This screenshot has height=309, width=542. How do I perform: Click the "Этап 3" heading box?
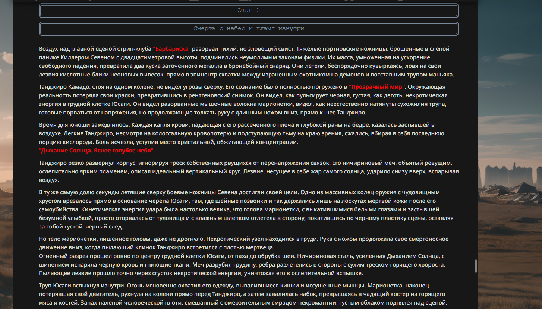tap(249, 10)
